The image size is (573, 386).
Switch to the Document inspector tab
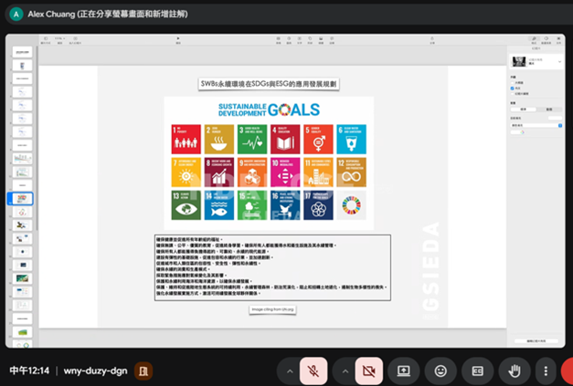[x=558, y=40]
